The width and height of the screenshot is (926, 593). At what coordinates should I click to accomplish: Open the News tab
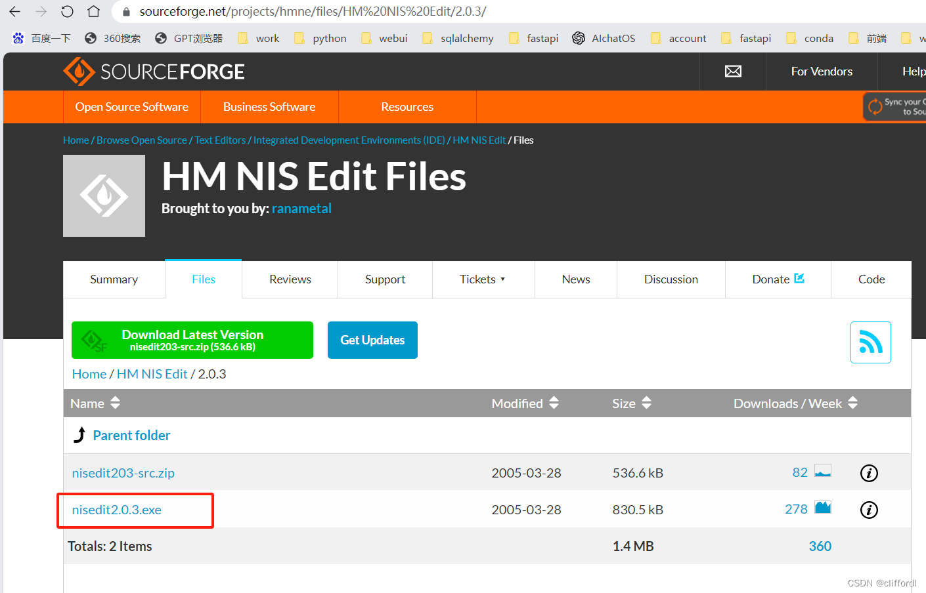pos(576,279)
